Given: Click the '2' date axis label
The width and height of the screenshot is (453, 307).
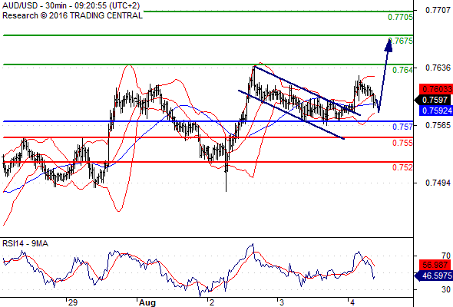Looking at the screenshot, I should (x=212, y=302).
